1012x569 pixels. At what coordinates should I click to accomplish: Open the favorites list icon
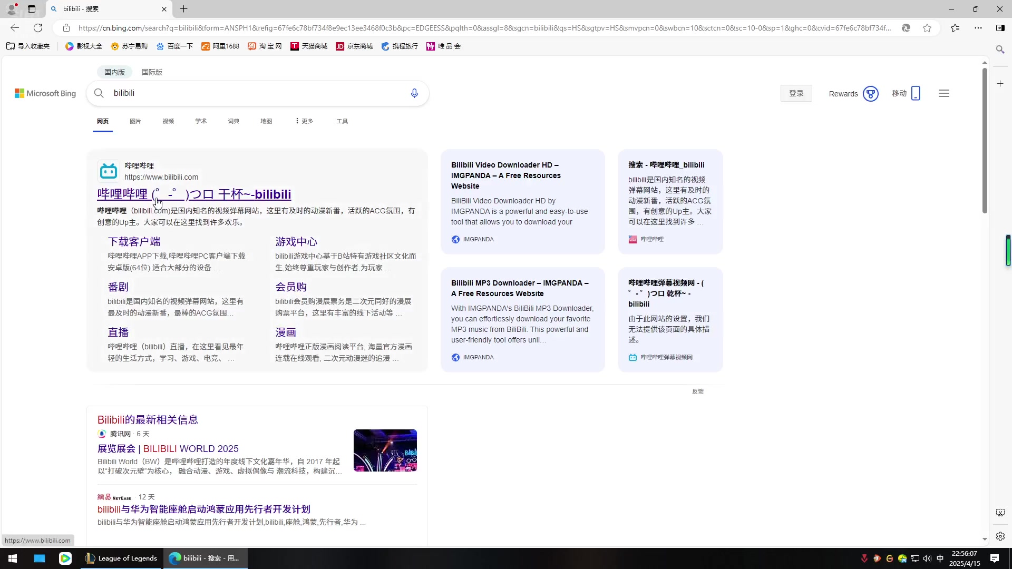pyautogui.click(x=955, y=28)
